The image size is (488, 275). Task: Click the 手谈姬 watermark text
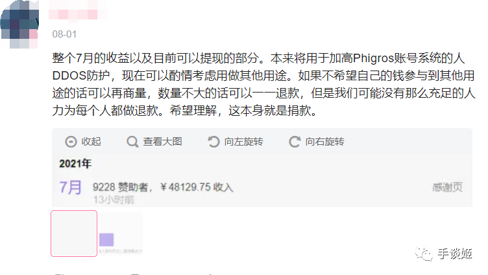[x=455, y=254]
